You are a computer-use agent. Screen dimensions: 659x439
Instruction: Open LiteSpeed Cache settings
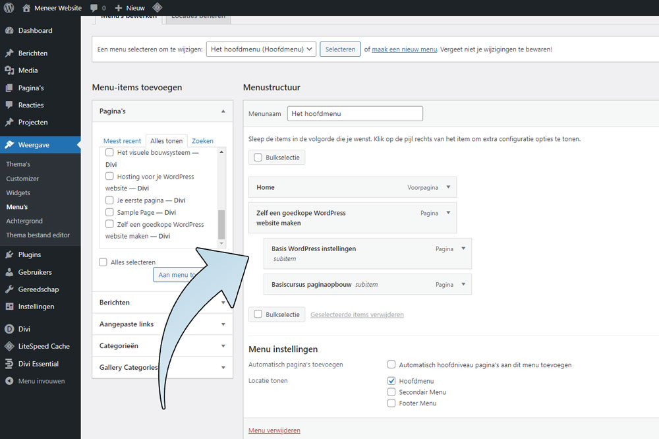[x=43, y=346]
